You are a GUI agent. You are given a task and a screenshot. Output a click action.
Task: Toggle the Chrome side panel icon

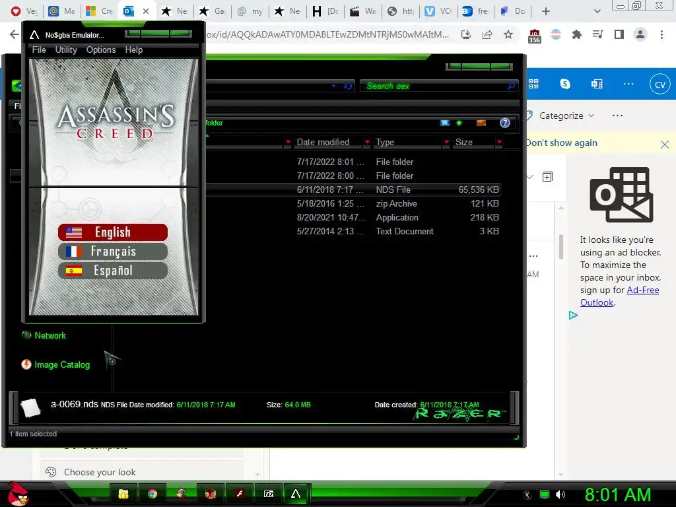(x=619, y=34)
